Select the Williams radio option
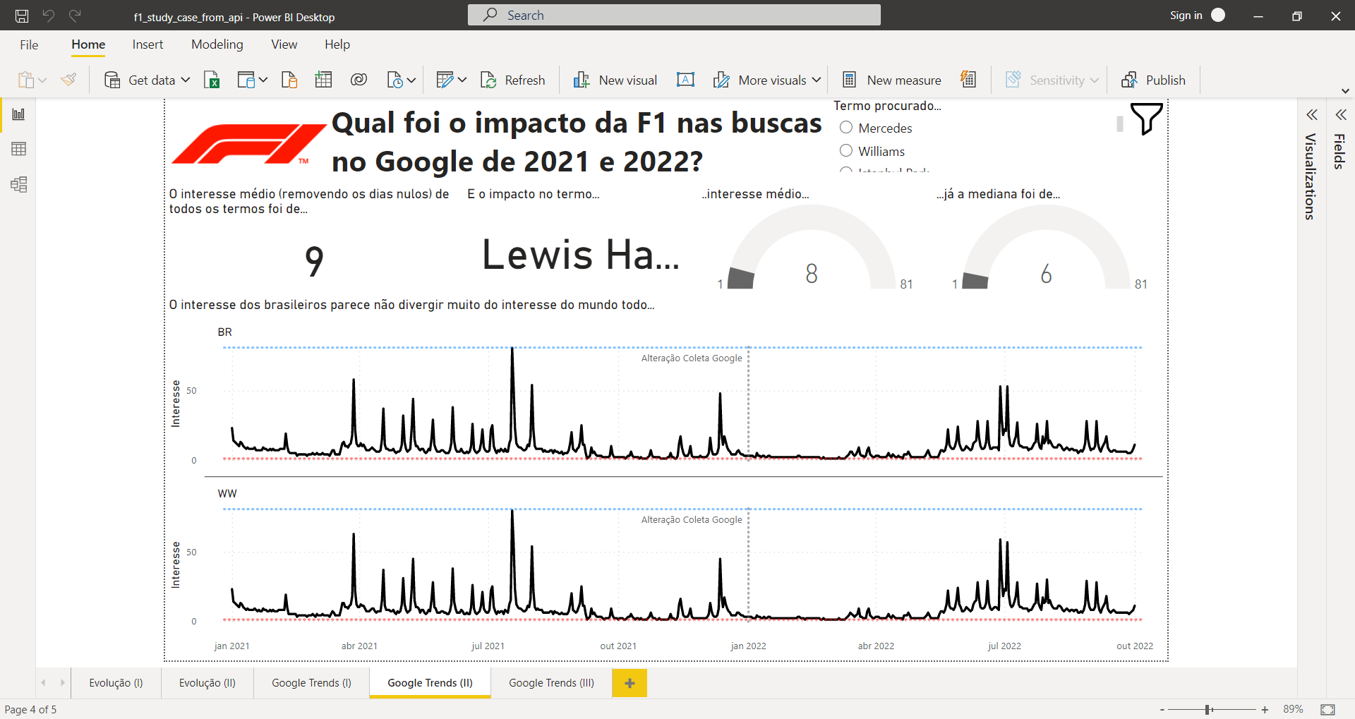Screen dimensions: 1355x719 coord(846,151)
